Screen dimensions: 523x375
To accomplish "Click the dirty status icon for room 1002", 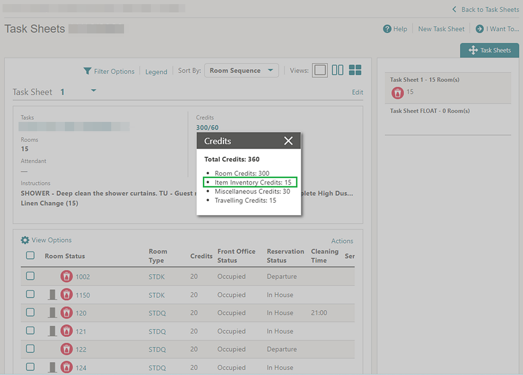I will 66,276.
